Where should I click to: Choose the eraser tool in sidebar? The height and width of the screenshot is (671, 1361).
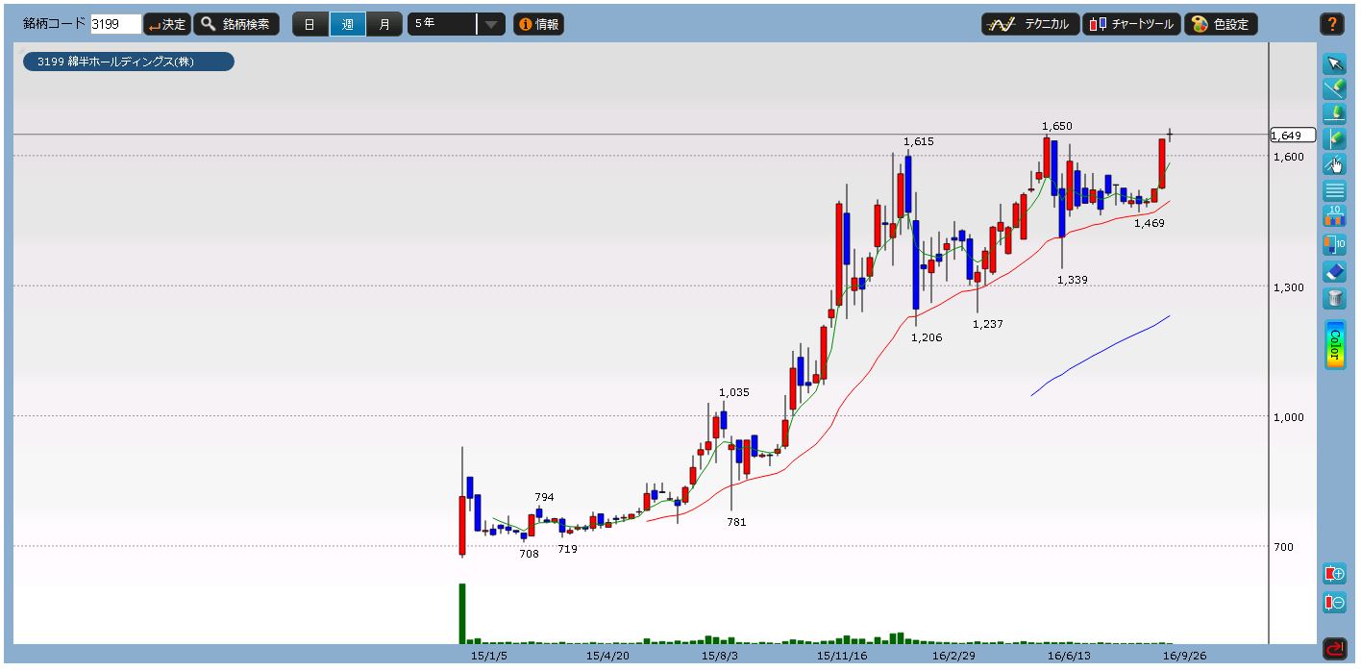tap(1334, 272)
